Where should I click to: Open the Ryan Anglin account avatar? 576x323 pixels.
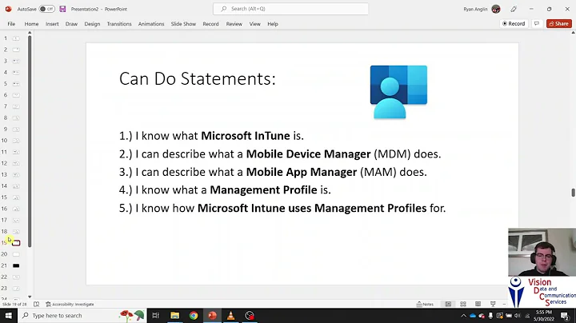point(496,9)
